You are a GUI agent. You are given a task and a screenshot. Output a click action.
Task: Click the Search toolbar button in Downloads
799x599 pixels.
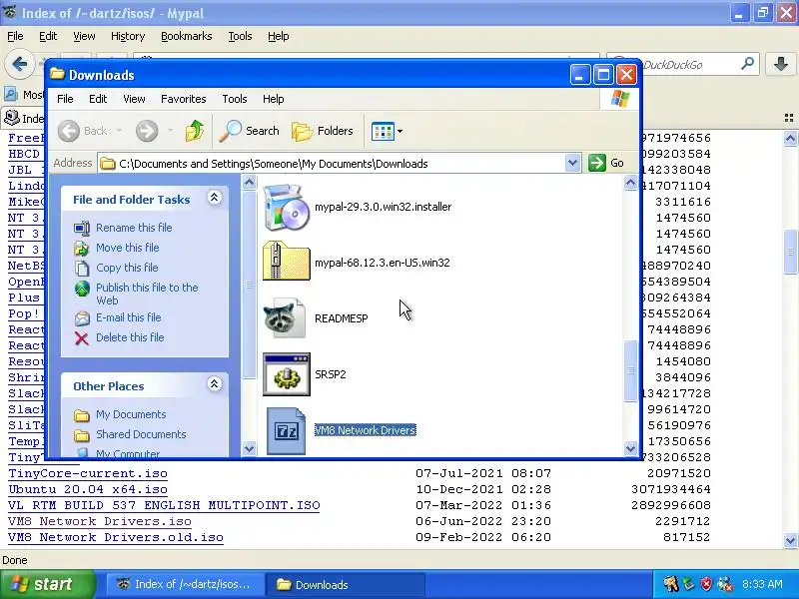point(249,131)
